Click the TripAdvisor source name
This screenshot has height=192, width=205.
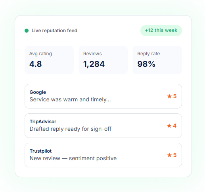tap(43, 122)
